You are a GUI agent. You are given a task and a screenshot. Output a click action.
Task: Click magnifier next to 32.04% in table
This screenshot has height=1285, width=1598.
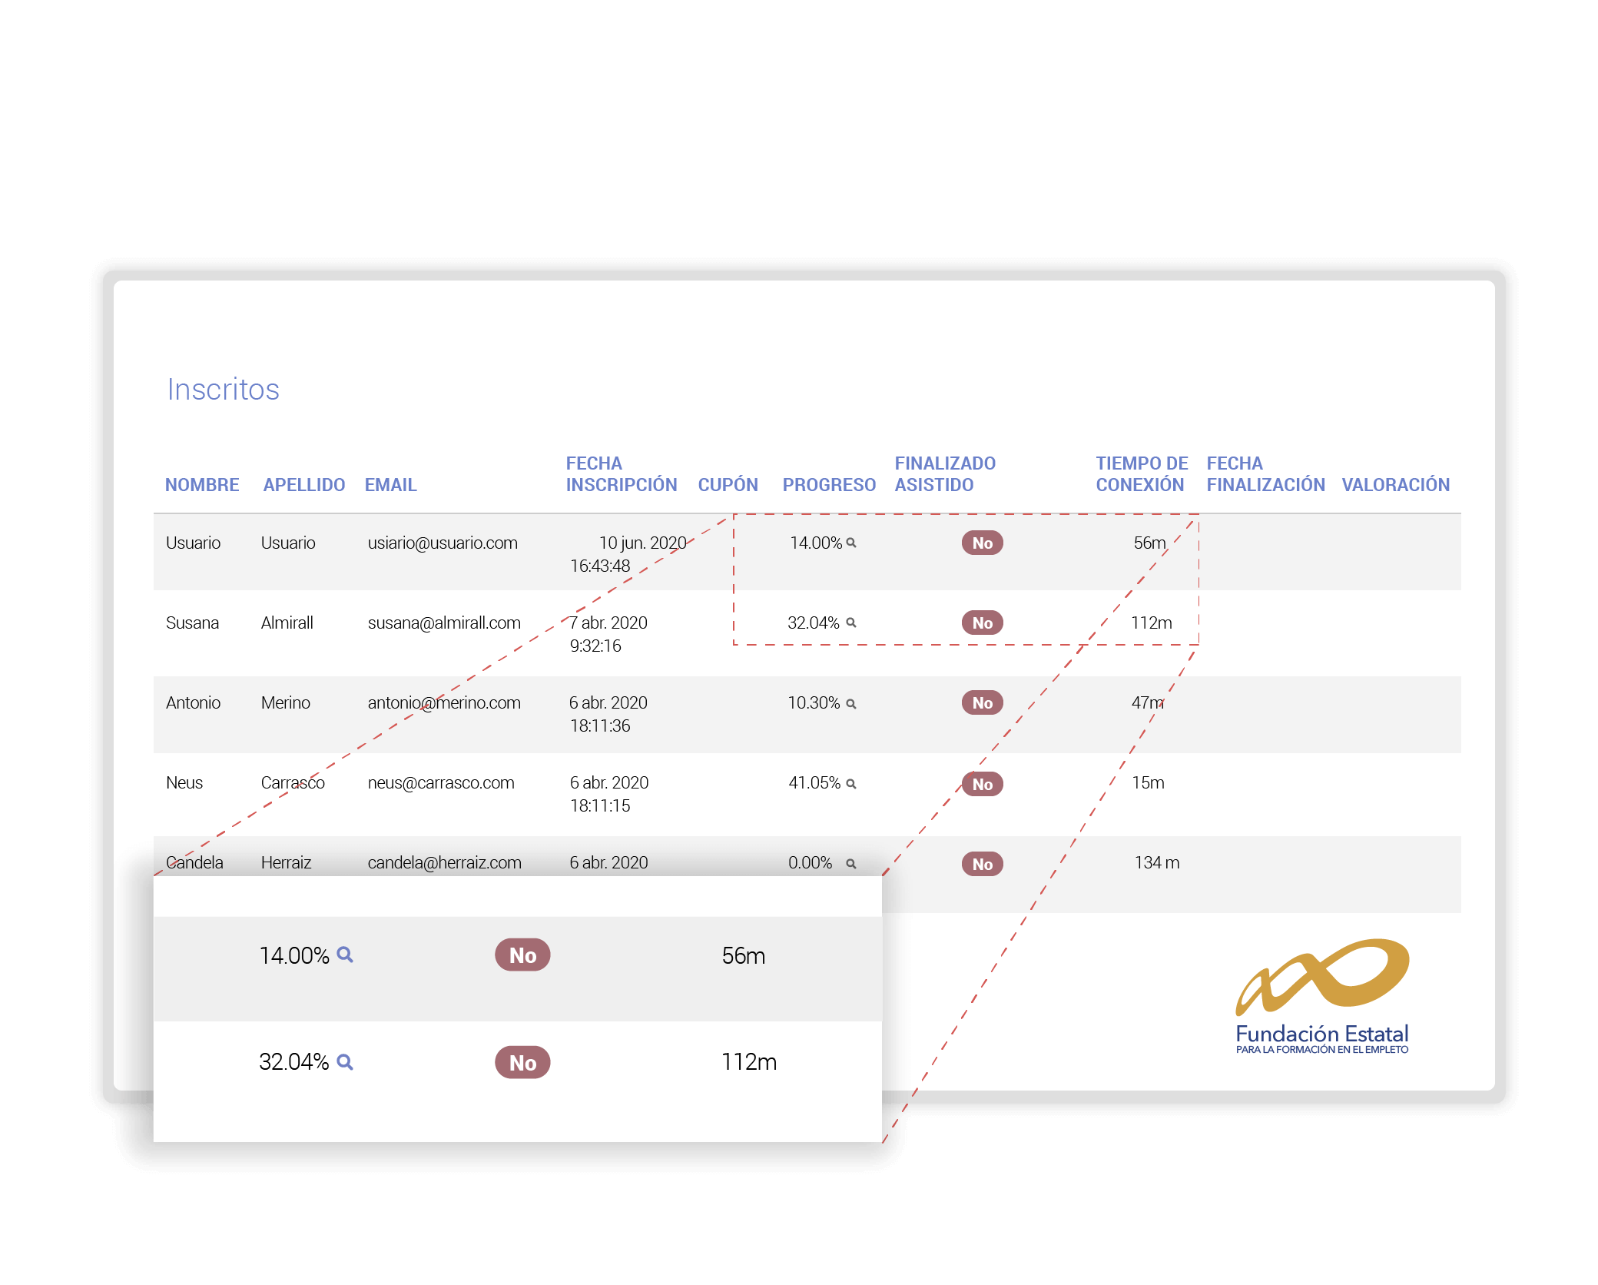pyautogui.click(x=851, y=623)
